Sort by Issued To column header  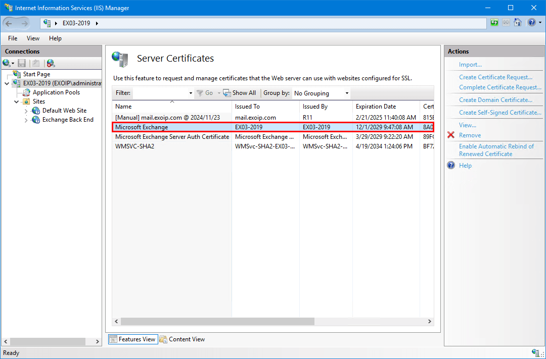point(266,107)
